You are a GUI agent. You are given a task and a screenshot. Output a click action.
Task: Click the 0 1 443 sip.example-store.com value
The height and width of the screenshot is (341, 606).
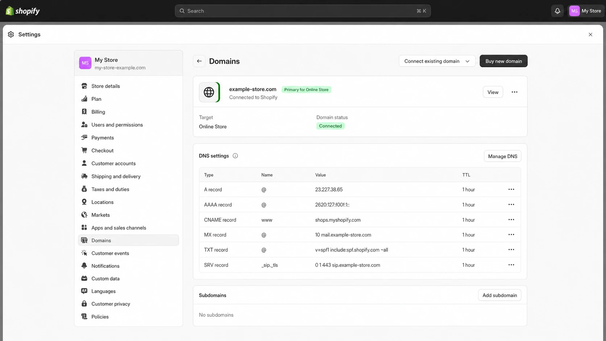(x=348, y=265)
